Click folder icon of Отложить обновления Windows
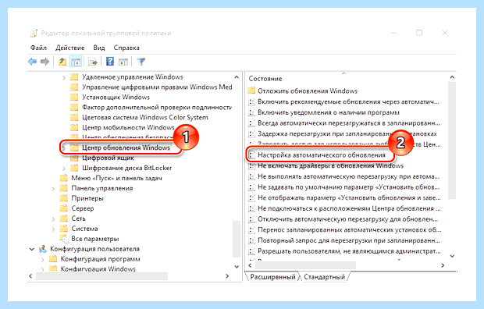The image size is (484, 309). pos(251,91)
